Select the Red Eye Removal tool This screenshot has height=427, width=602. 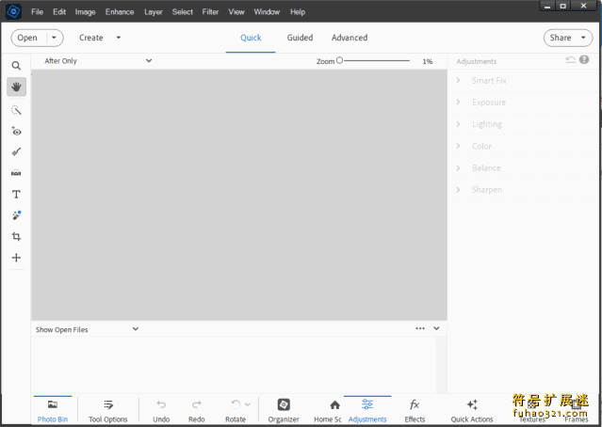pos(16,131)
